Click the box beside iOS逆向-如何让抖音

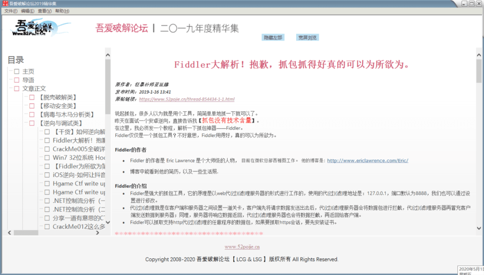coord(47,175)
